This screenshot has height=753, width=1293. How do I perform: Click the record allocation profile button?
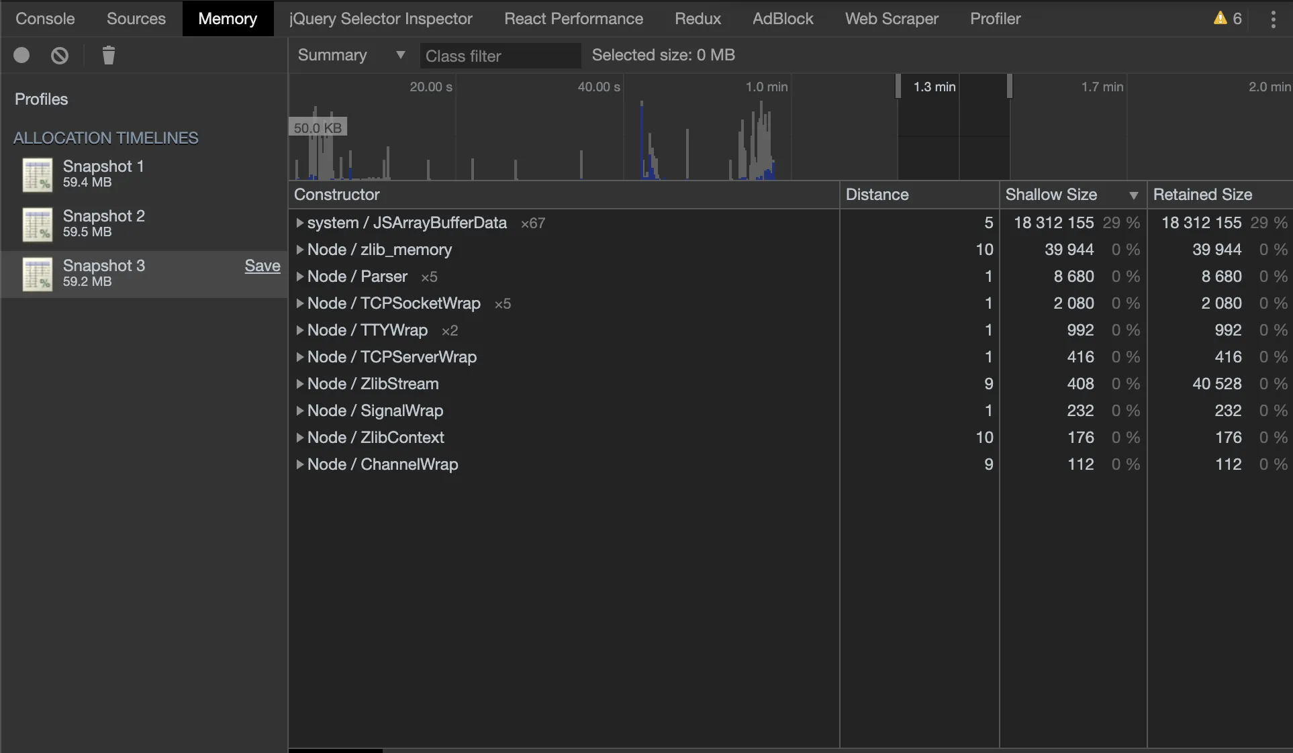tap(21, 55)
